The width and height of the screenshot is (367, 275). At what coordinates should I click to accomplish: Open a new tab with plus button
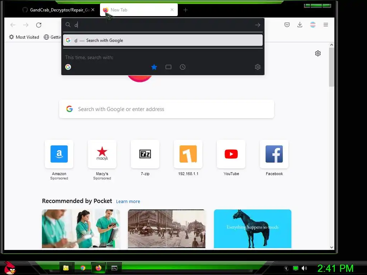click(x=185, y=10)
